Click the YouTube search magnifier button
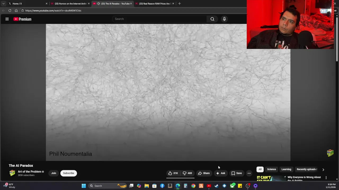The width and height of the screenshot is (339, 190). point(212,19)
